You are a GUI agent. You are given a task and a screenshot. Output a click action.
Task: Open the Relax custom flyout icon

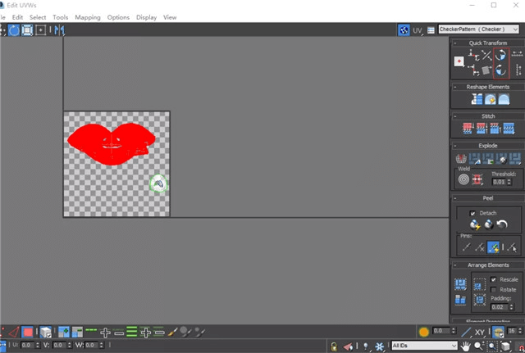504,99
